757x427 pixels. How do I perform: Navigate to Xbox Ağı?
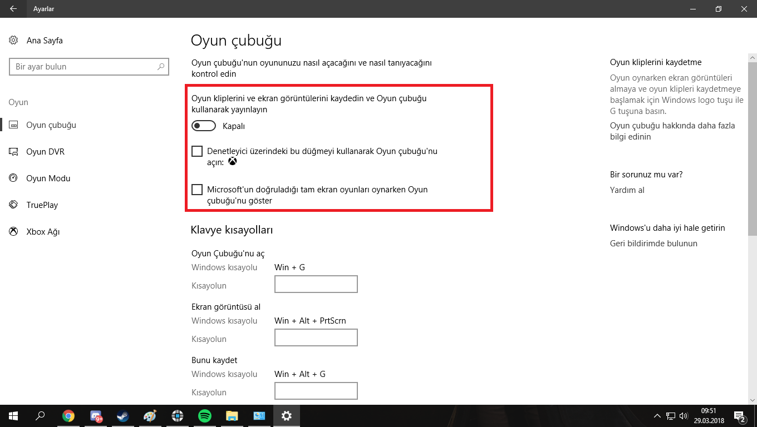(43, 232)
